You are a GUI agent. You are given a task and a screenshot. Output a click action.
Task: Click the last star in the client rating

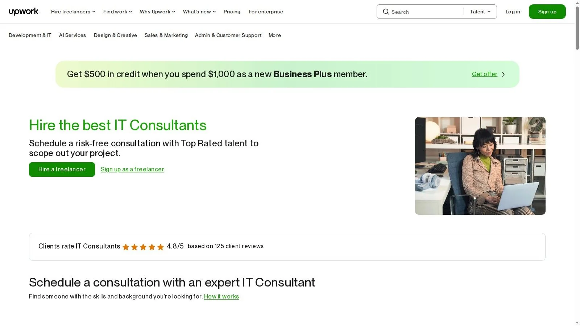(161, 247)
